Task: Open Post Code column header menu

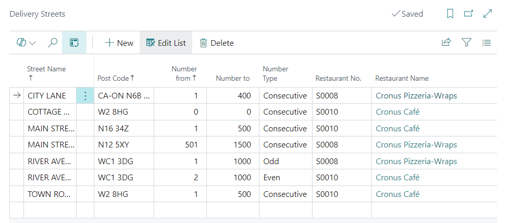Action: [116, 78]
